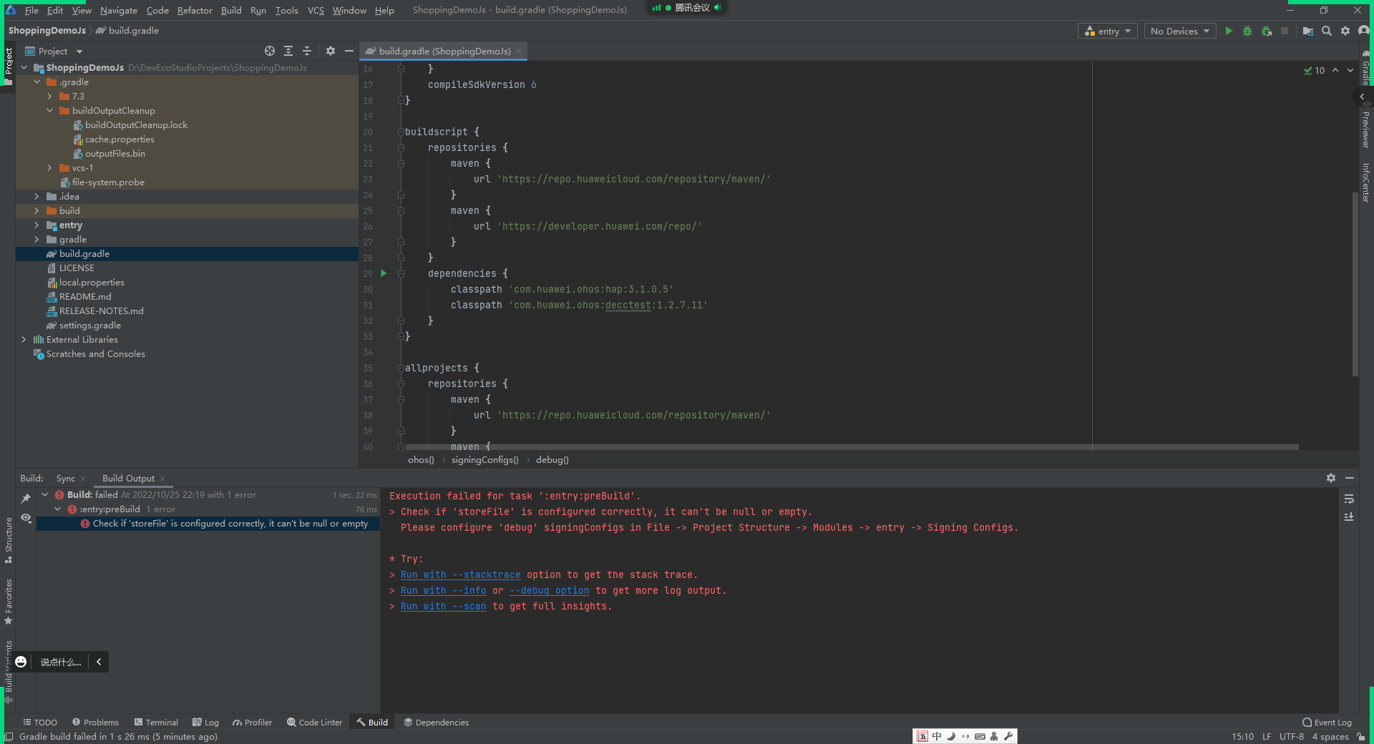Viewport: 1374px width, 744px height.
Task: Switch to the Sync build tab
Action: pos(66,478)
